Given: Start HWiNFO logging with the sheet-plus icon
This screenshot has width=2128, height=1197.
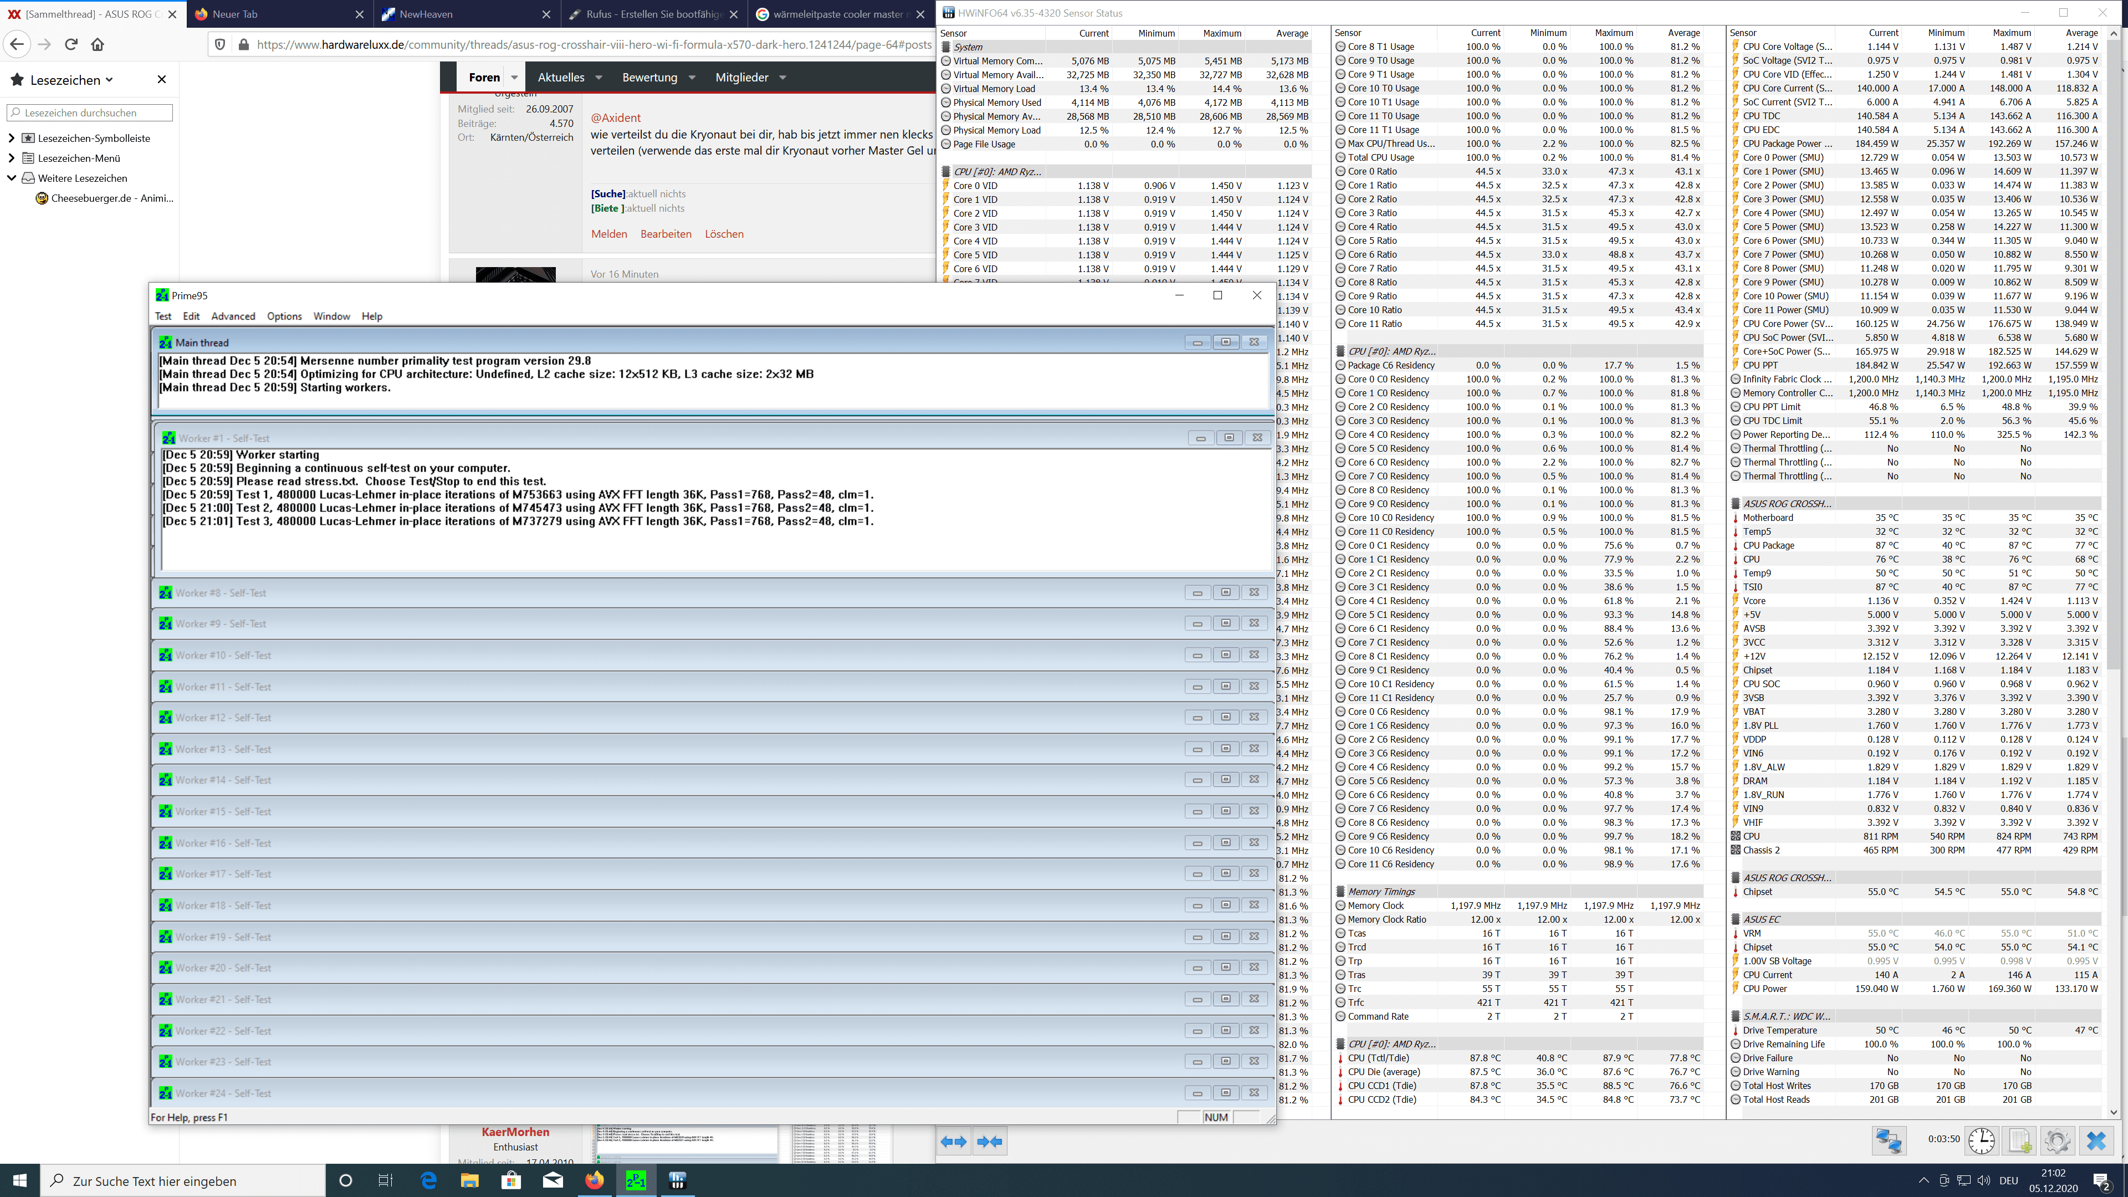Looking at the screenshot, I should pyautogui.click(x=2019, y=1141).
